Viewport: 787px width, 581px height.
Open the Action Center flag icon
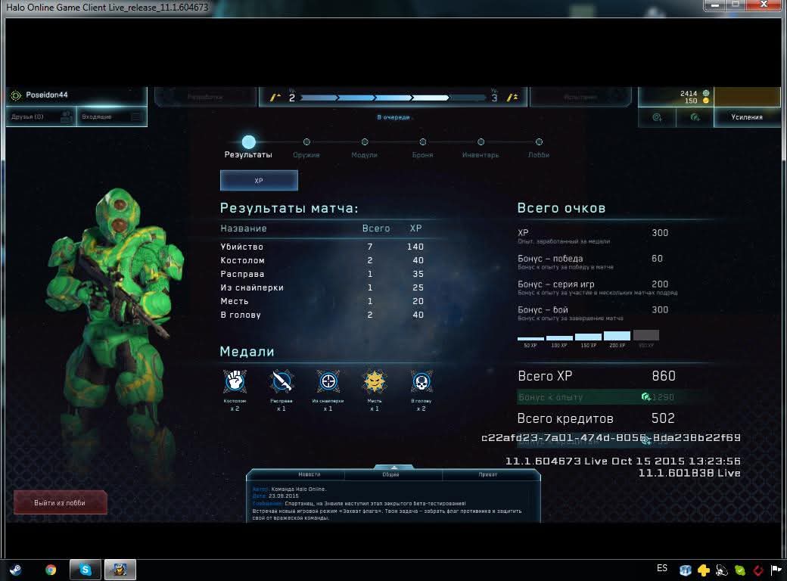[x=776, y=570]
